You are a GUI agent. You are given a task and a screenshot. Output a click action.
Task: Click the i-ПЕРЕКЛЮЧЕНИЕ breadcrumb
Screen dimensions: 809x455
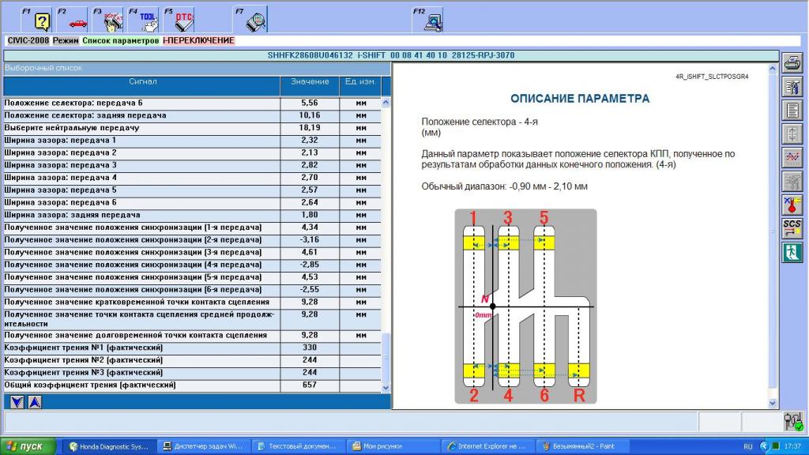click(x=198, y=40)
